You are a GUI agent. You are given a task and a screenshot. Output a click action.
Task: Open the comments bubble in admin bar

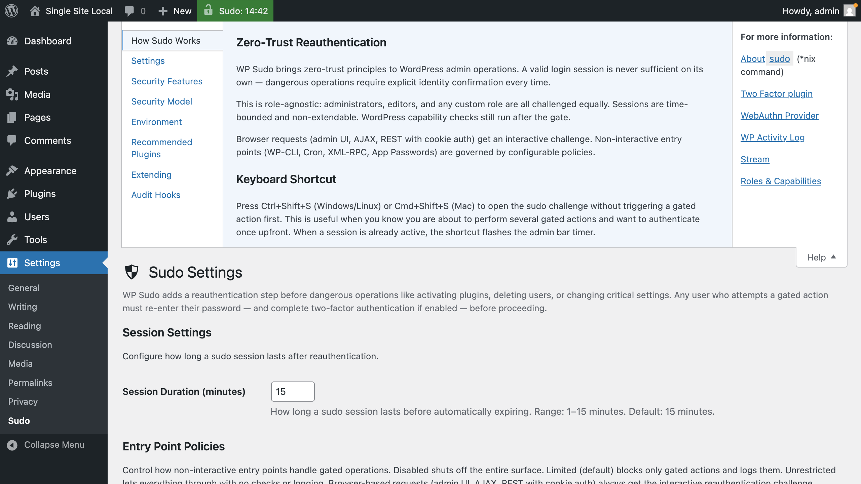129,11
